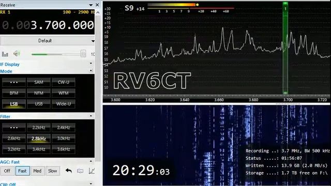Expand the CW: Off section
This screenshot has width=331, height=186.
(x=91, y=184)
